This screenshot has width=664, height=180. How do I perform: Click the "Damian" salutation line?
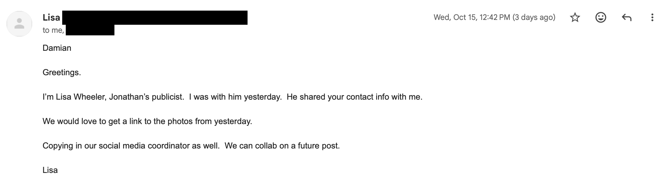point(57,48)
